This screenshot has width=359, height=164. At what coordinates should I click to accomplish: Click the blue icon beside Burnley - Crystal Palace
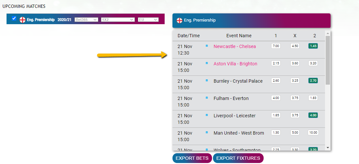pyautogui.click(x=207, y=80)
